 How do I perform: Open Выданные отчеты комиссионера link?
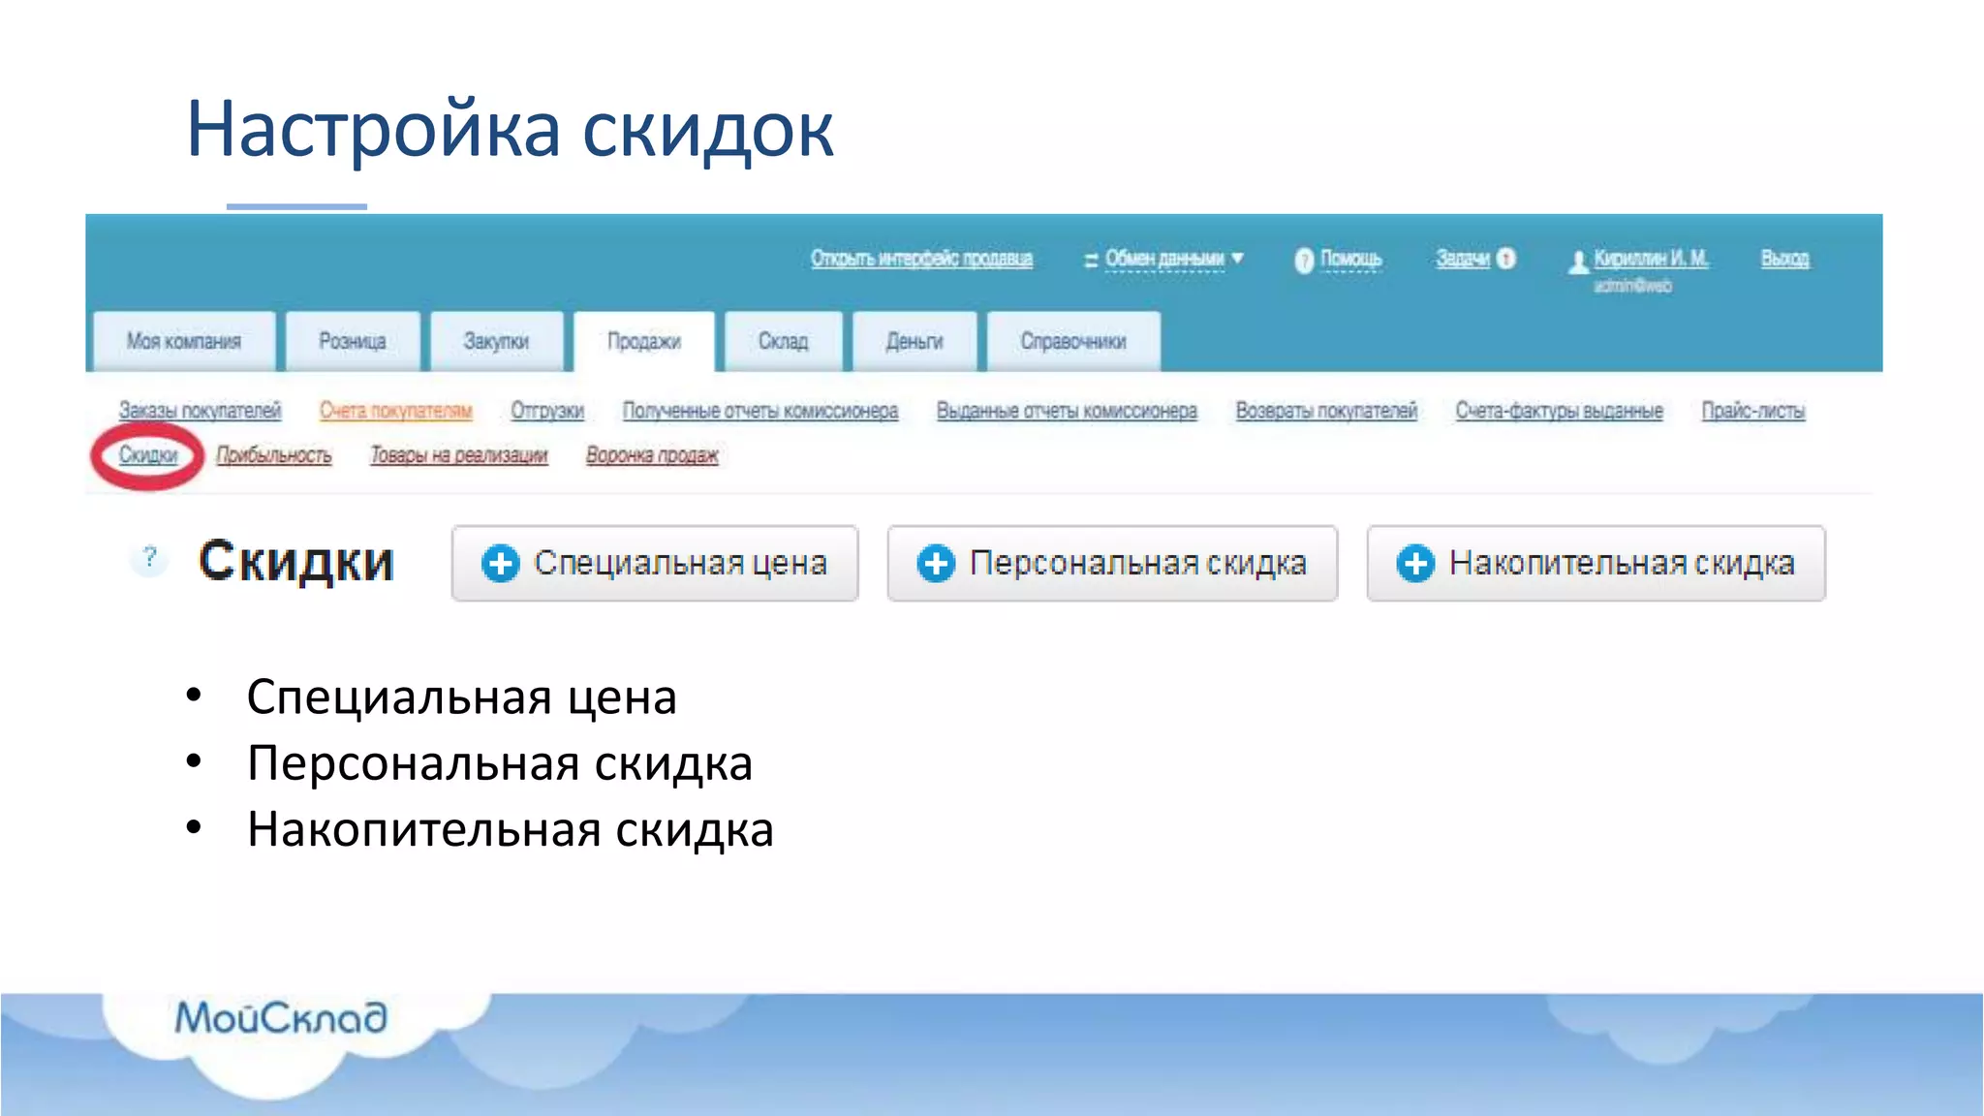[1067, 411]
